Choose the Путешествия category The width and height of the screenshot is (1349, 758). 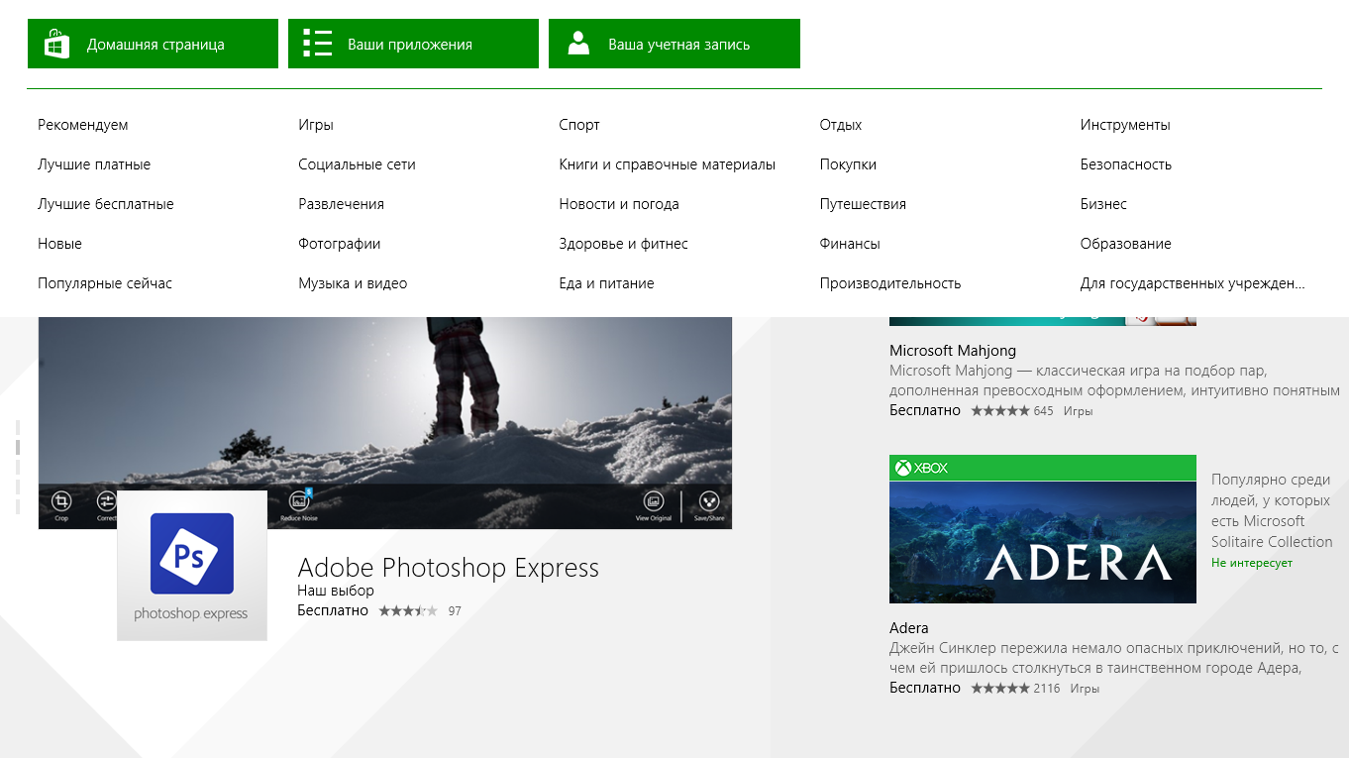(863, 204)
